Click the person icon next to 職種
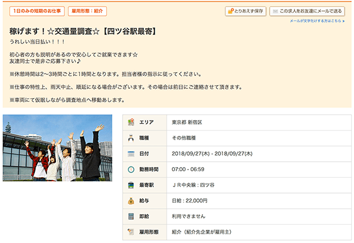 coord(131,138)
